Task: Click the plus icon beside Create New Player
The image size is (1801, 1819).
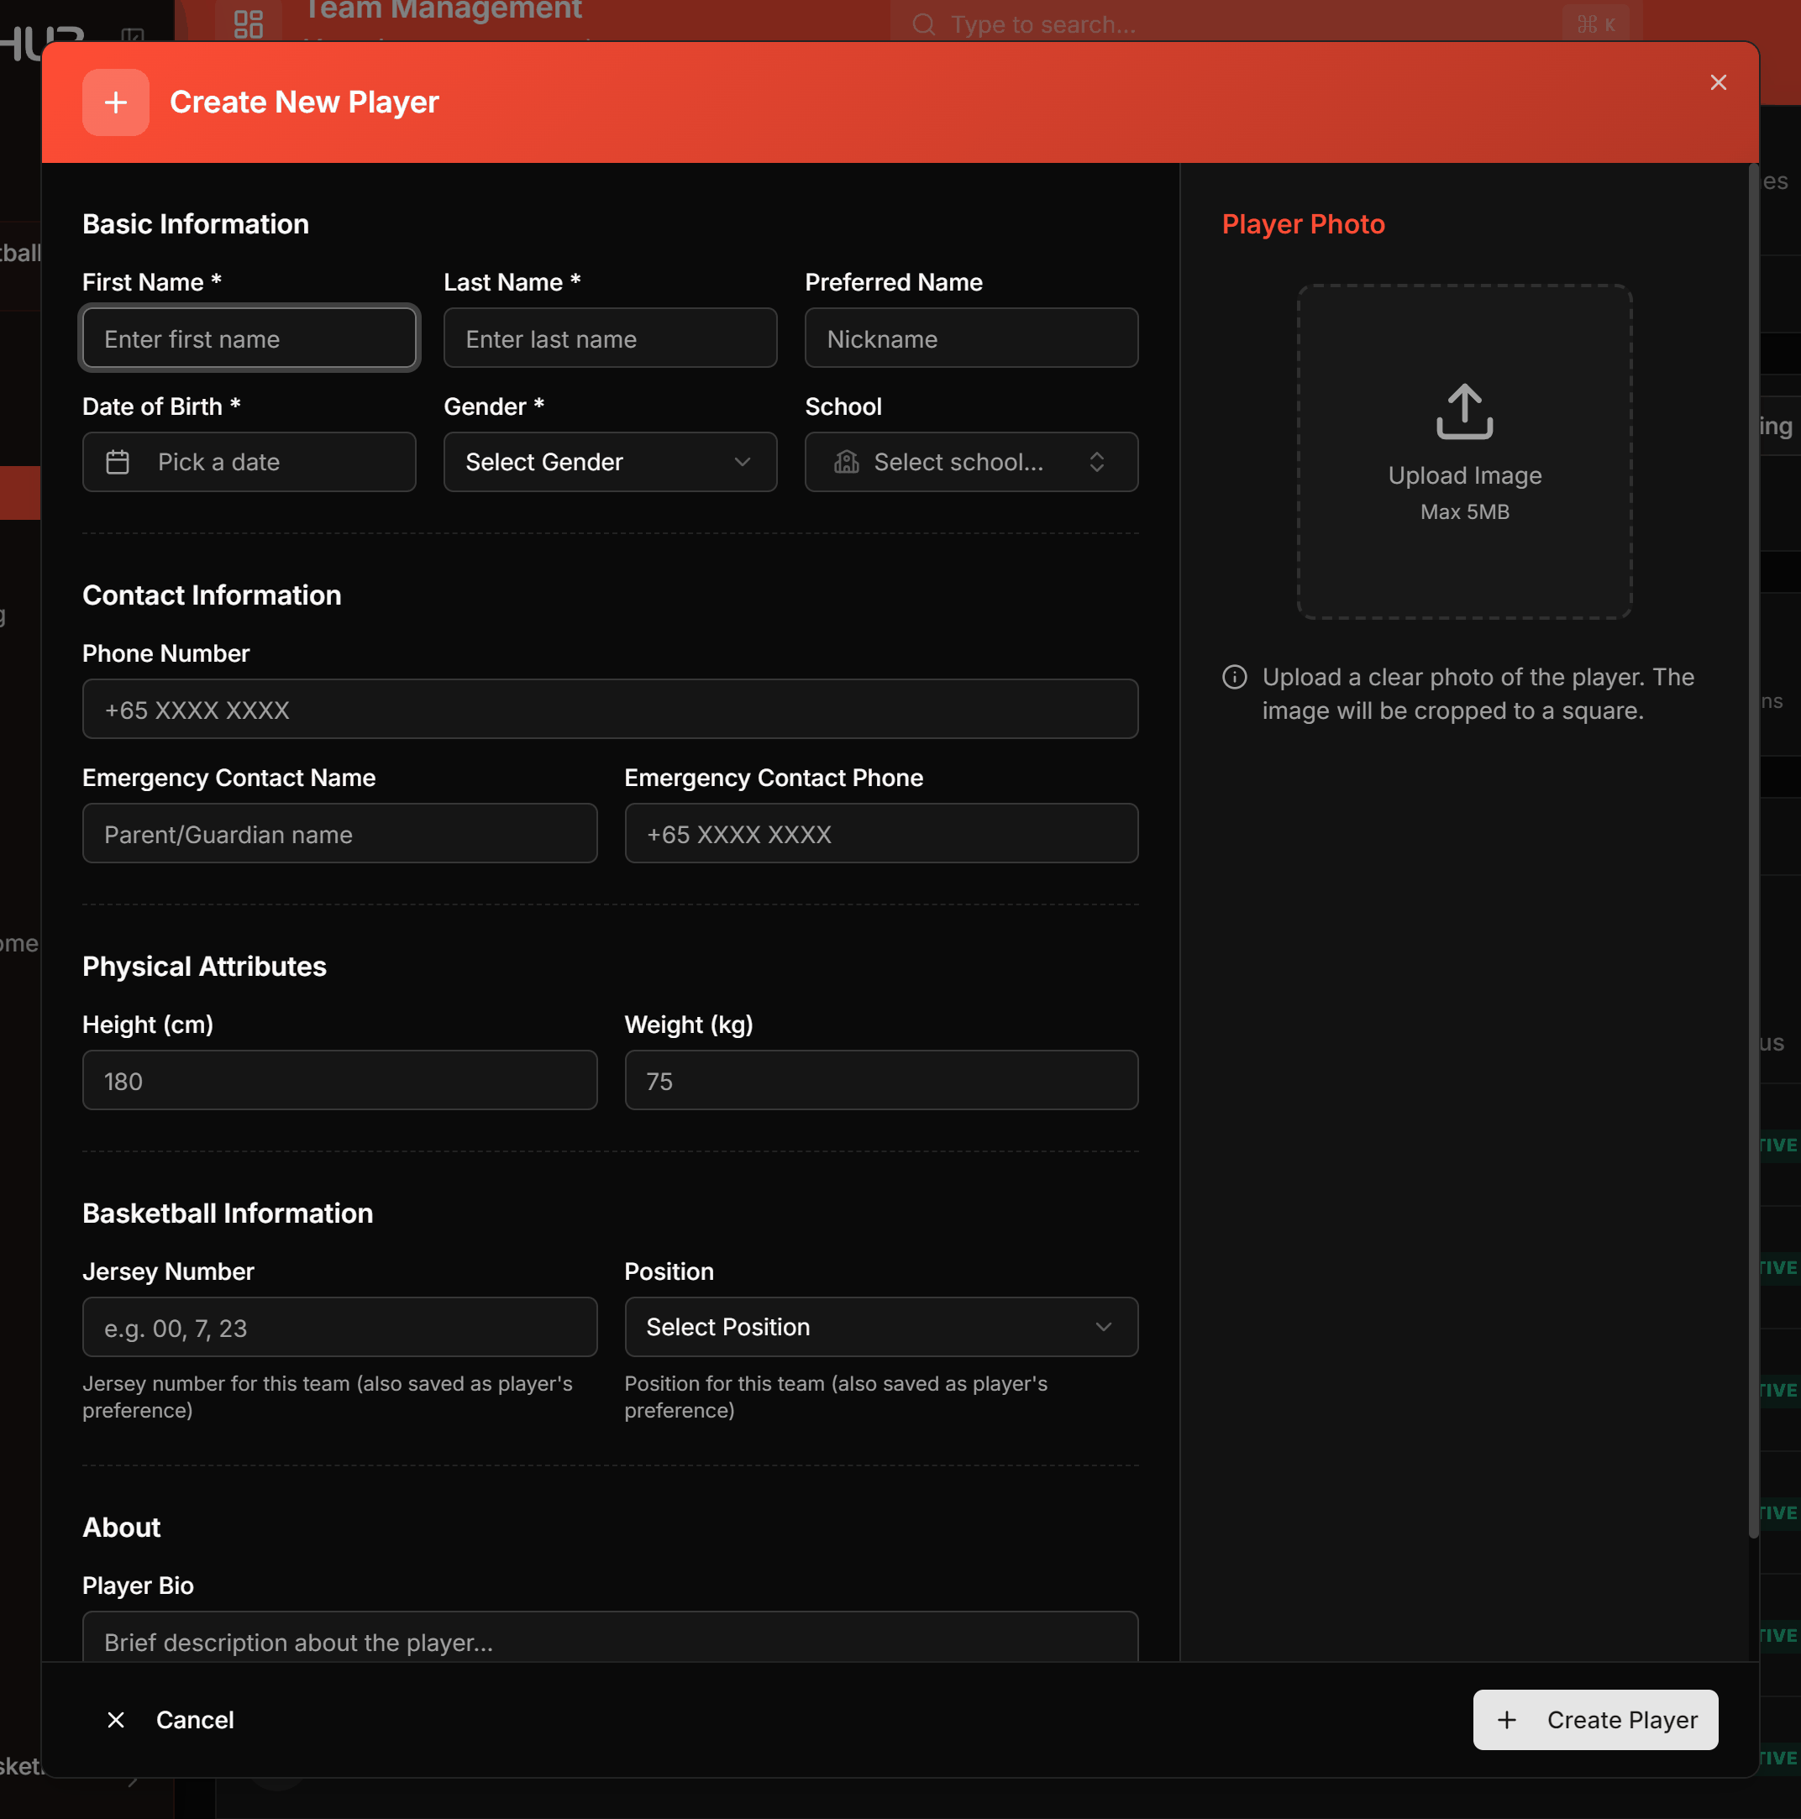Action: (x=115, y=102)
